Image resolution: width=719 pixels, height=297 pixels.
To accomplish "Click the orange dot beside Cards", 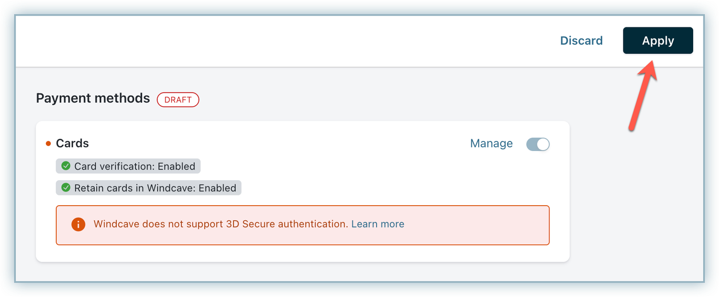I will tap(48, 144).
